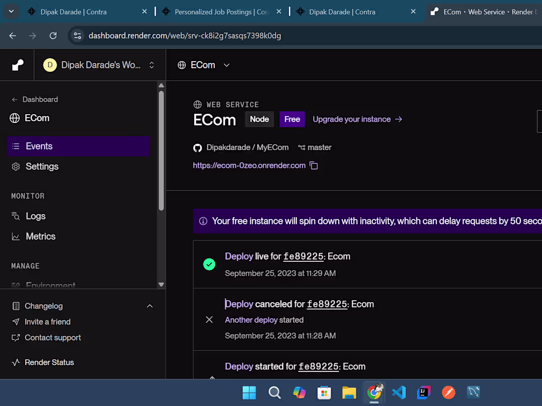Open the Dipakdarade / MyECom GitHub repository

(247, 148)
